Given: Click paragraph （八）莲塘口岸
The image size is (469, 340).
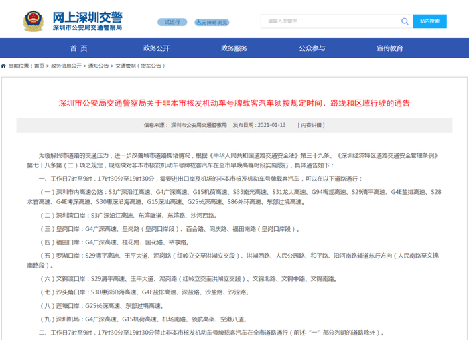Looking at the screenshot, I should (102, 306).
